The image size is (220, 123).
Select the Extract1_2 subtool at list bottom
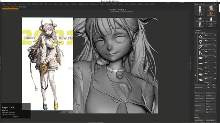pos(201,80)
